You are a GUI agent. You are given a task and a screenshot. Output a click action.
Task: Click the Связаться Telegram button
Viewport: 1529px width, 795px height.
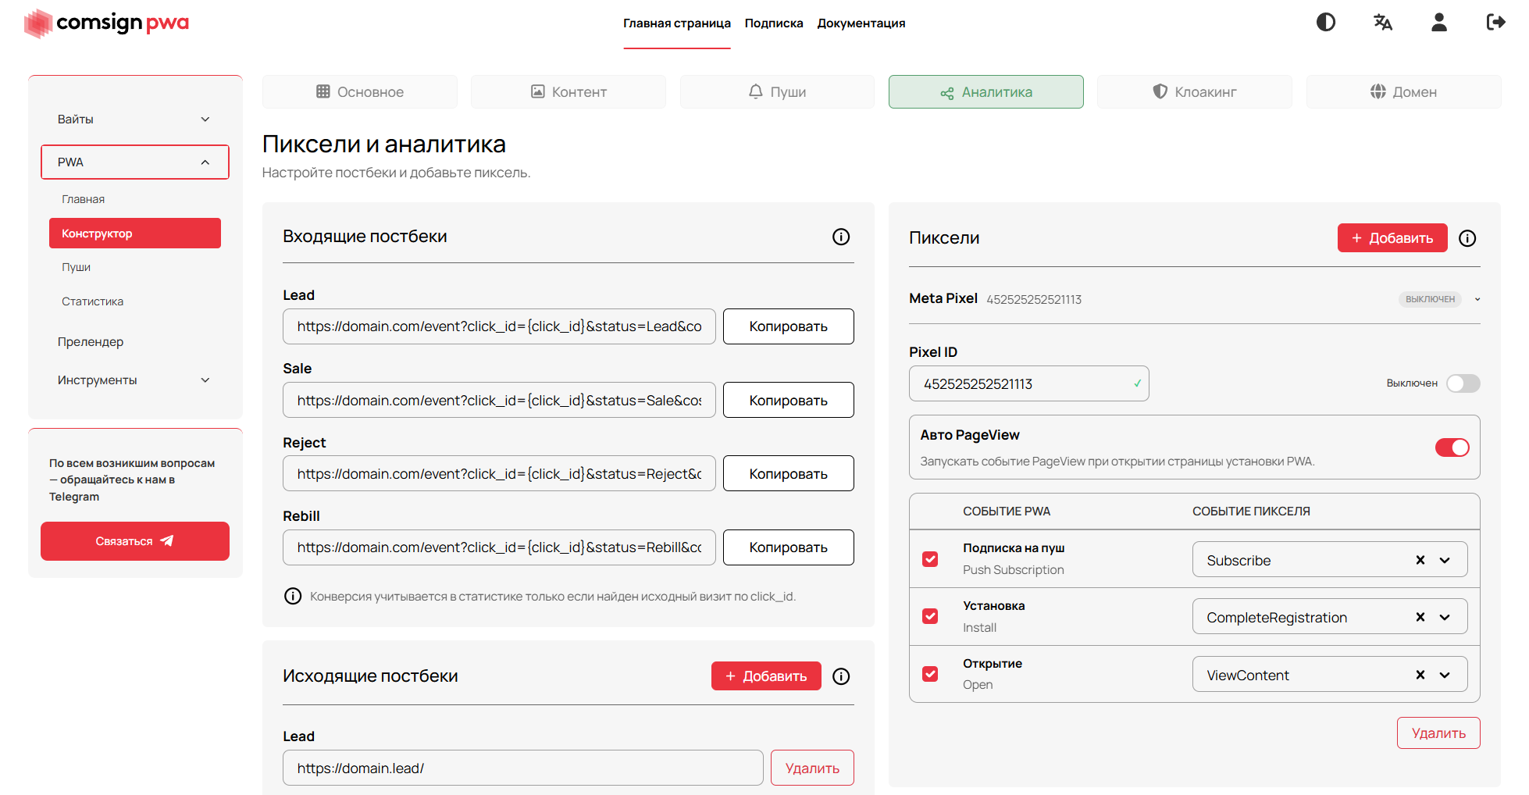[x=135, y=541]
